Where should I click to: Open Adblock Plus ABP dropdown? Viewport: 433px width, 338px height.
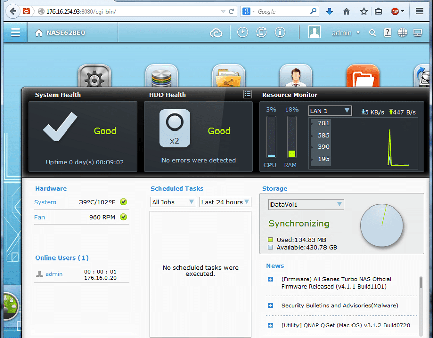click(398, 12)
